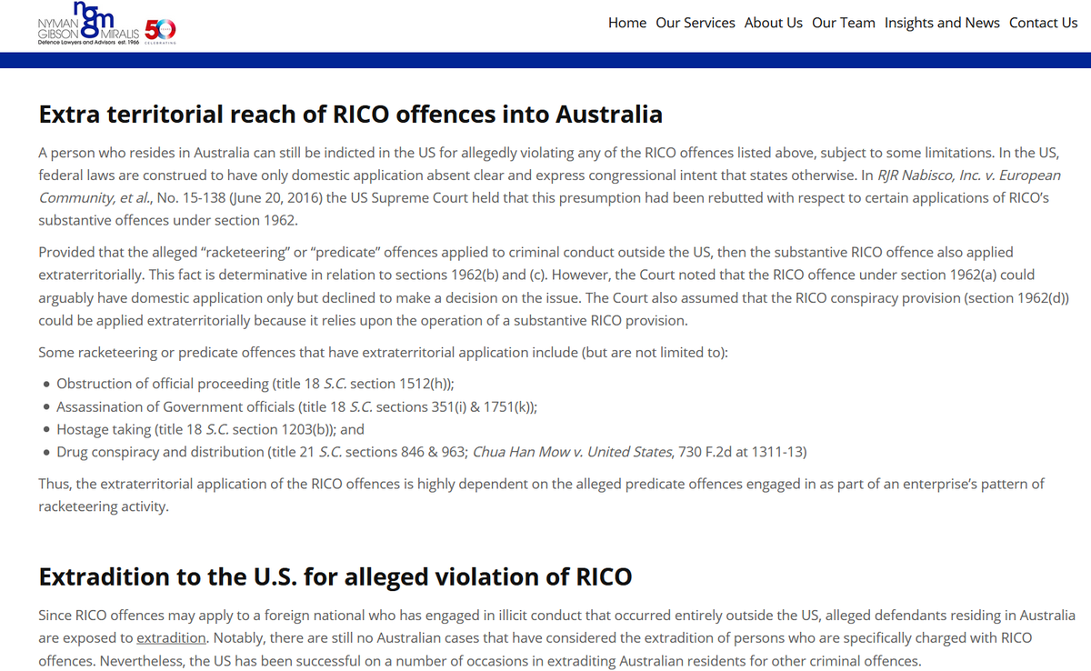Click the 50 years celebrating badge
1091x671 pixels.
tap(161, 31)
